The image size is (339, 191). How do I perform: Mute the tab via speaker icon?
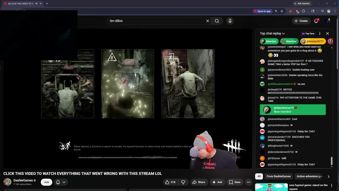36,3
